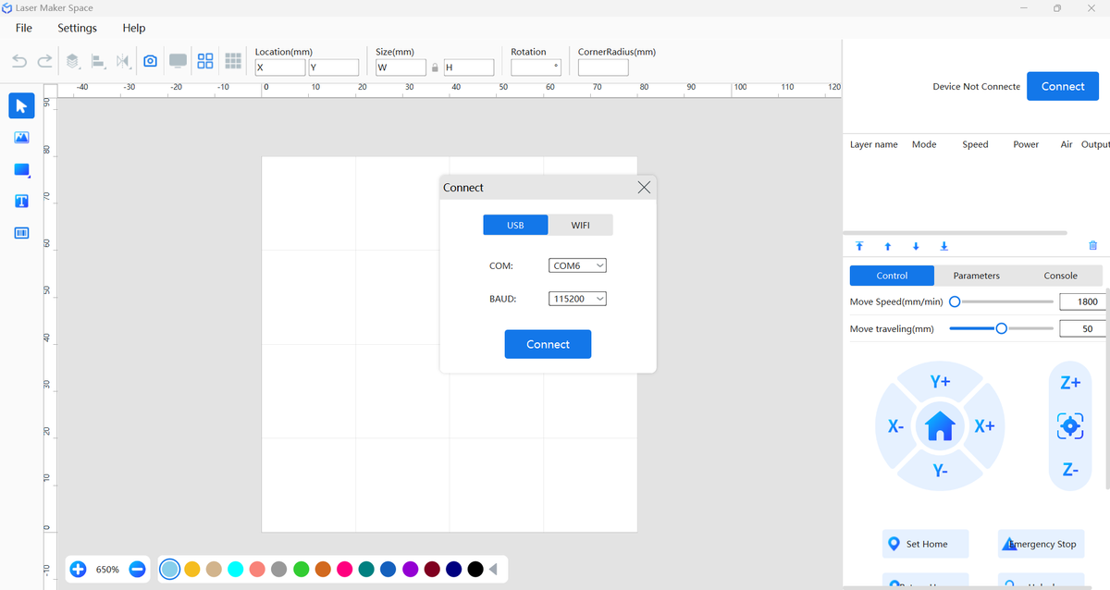Move layer to top with arrow icon
Viewport: 1110px width, 590px height.
859,246
